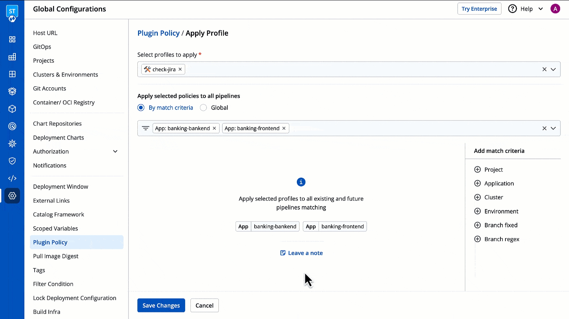Open the profiles selection dropdown arrow
The height and width of the screenshot is (319, 569).
553,69
